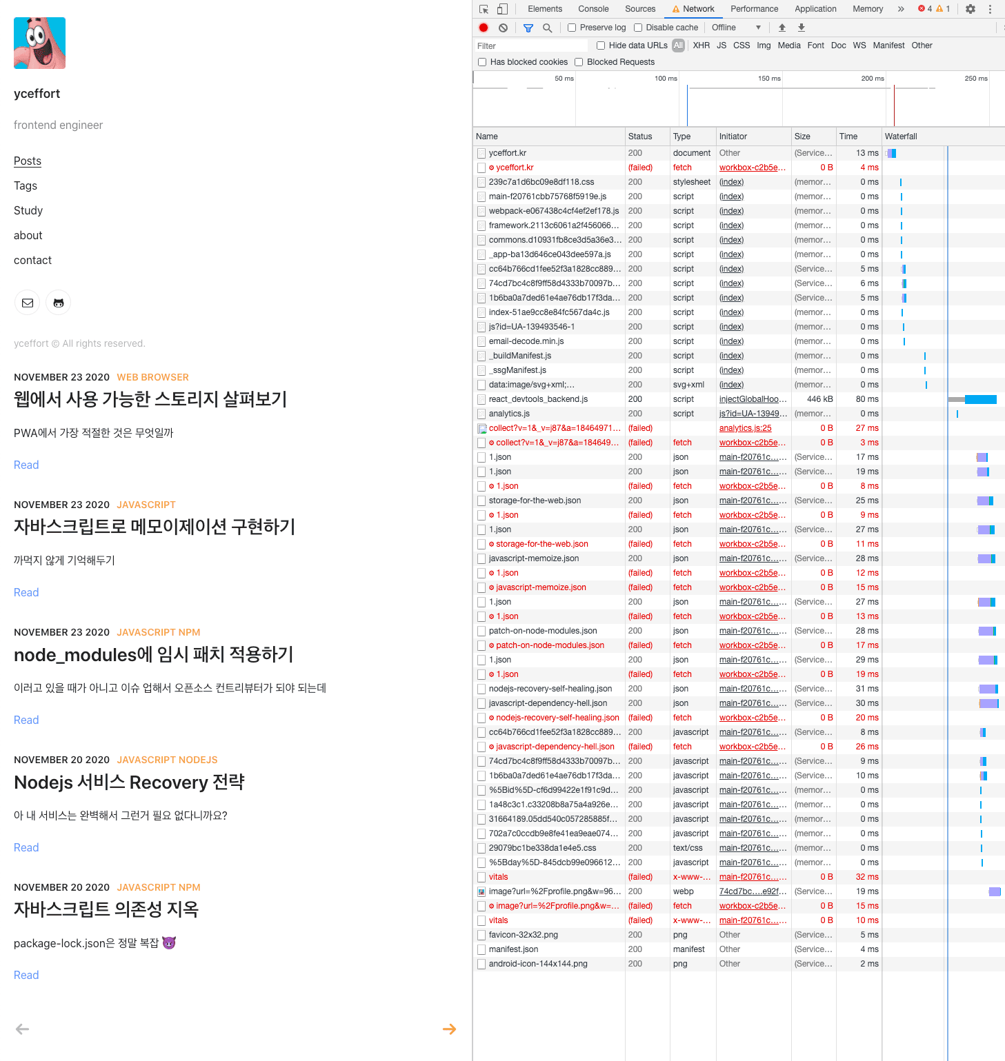The width and height of the screenshot is (1005, 1061).
Task: Switch to Elements tab
Action: (545, 9)
